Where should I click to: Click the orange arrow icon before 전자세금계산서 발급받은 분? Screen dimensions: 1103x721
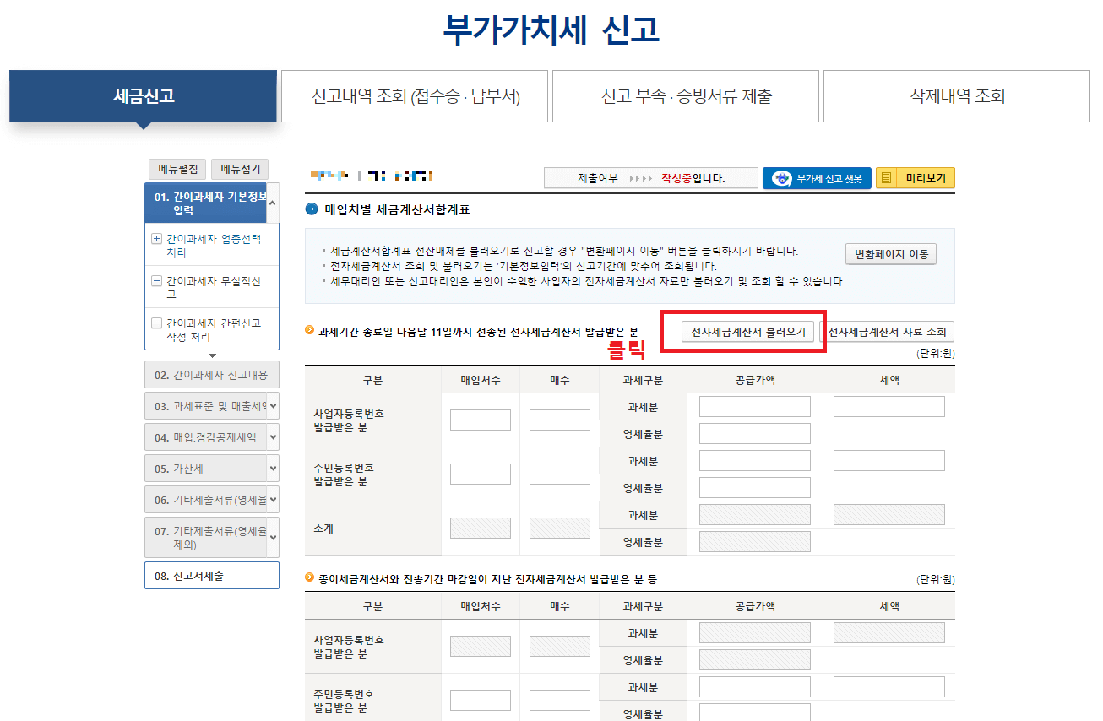(311, 331)
